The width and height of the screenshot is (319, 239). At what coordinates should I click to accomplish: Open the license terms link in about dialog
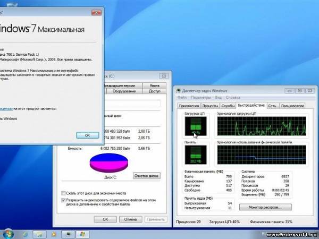[x=6, y=109]
